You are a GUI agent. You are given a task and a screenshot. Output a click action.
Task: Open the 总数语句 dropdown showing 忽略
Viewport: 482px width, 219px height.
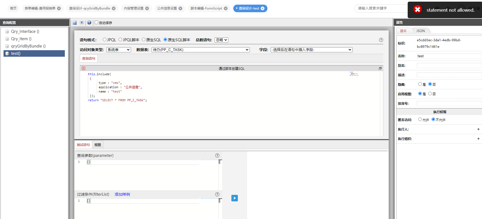click(x=221, y=40)
